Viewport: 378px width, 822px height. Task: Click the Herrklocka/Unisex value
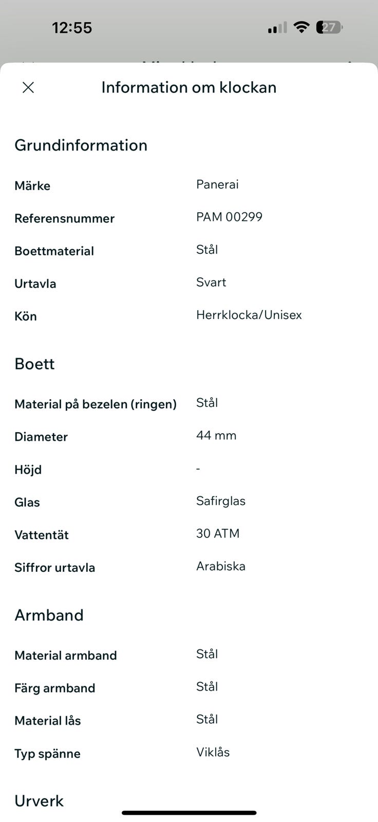(249, 315)
